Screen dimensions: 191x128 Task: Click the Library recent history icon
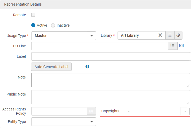click(x=178, y=35)
